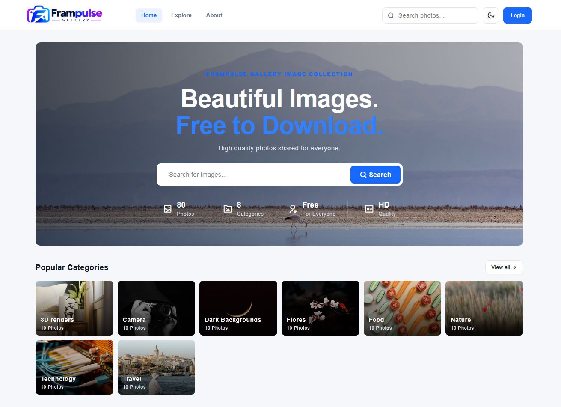Open the Dark Backgrounds category
The height and width of the screenshot is (407, 561).
[x=238, y=308]
